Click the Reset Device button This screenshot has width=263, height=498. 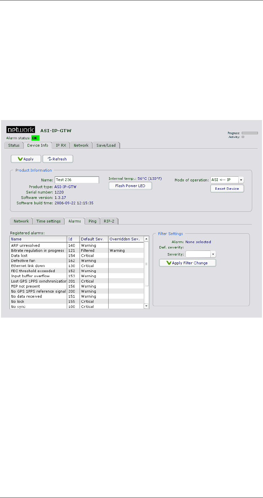[x=227, y=188]
